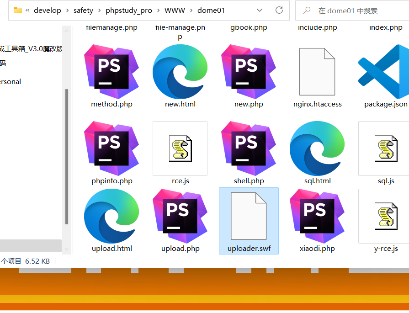Image resolution: width=409 pixels, height=313 pixels.
Task: Select the nginx.htaccess blank file icon
Action: (x=317, y=72)
